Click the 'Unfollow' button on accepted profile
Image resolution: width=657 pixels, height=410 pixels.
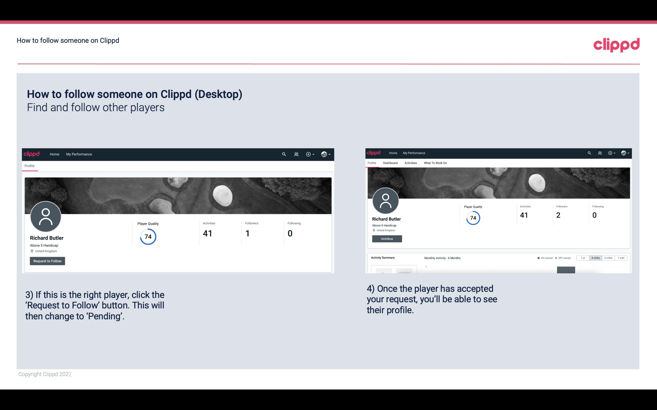point(387,239)
